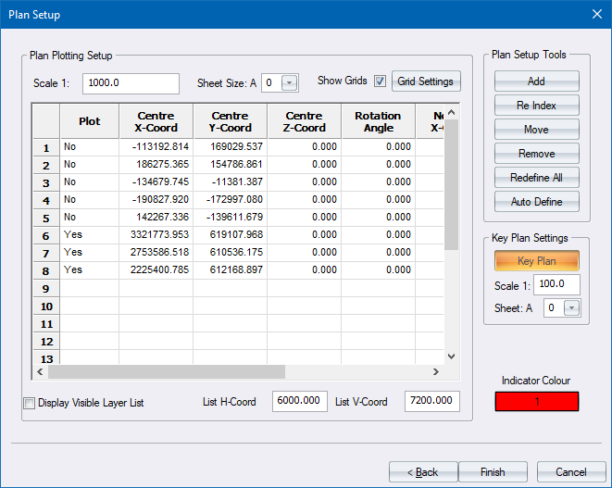
Task: Click the table's horizontal scrollbar right arrow
Action: coord(435,372)
